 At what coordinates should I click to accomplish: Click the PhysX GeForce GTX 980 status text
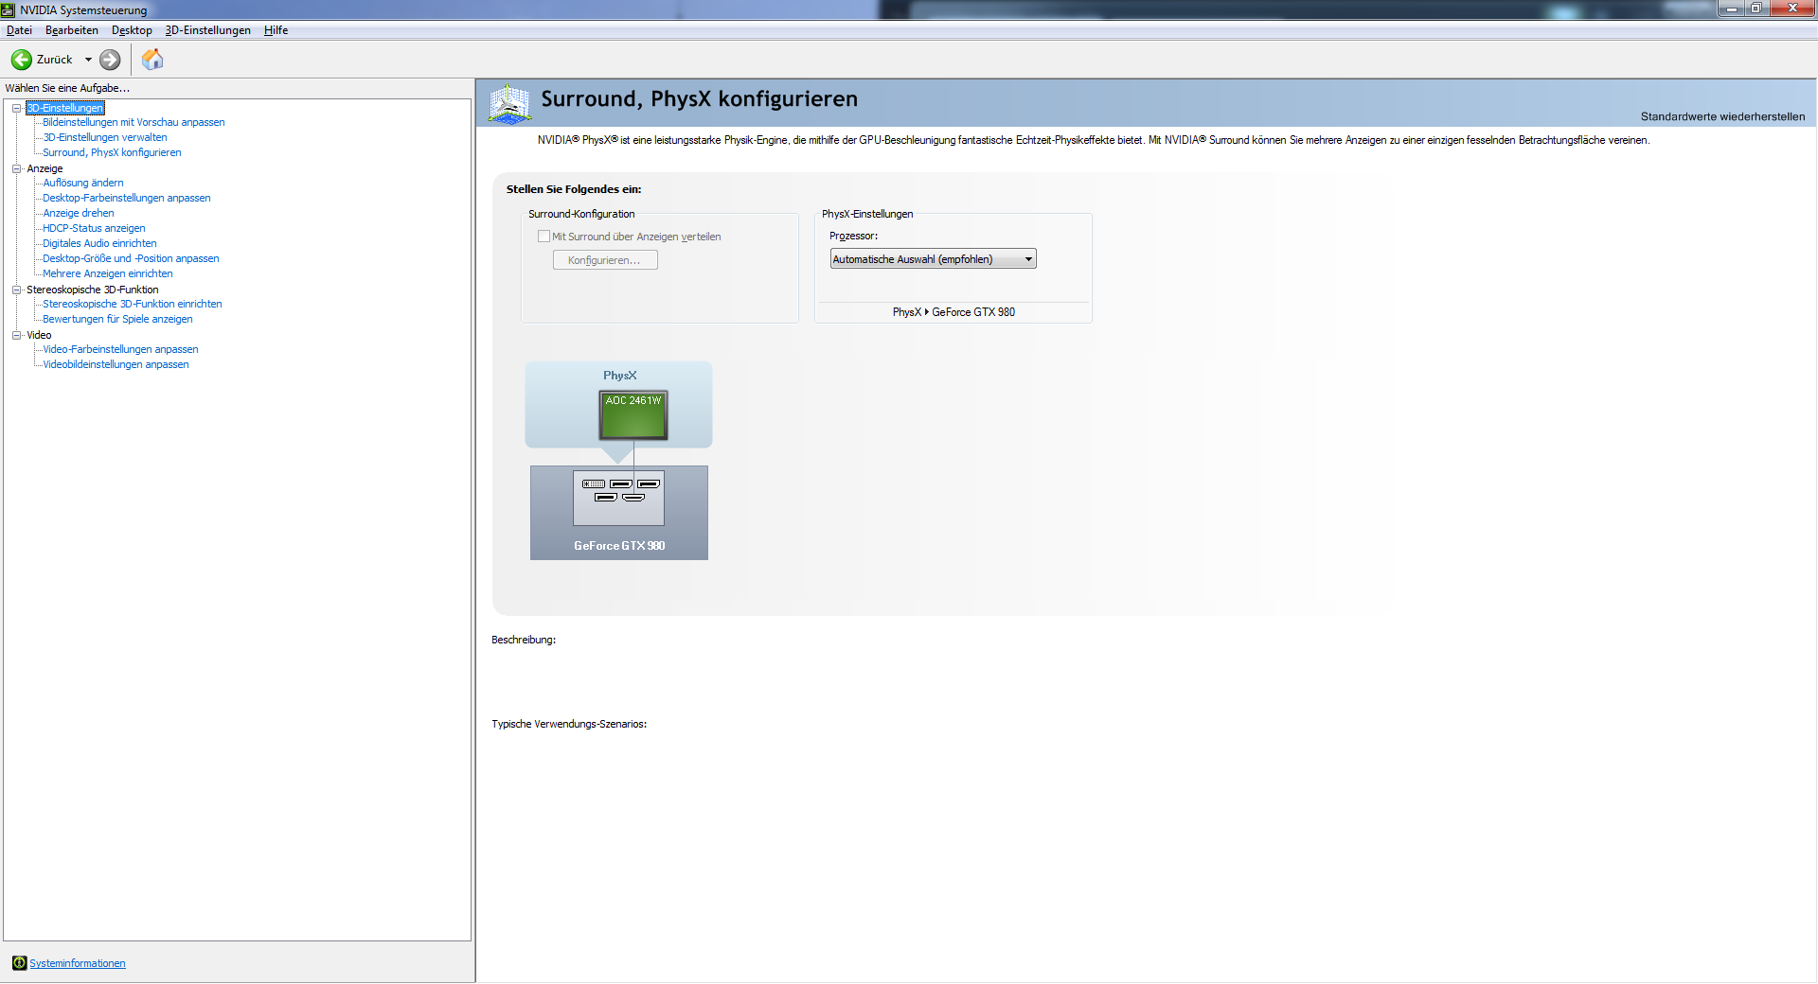tap(954, 312)
